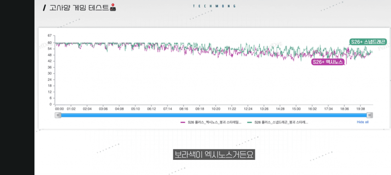Click the 10:20 time axis label
Image resolution: width=391 pixels, height=175 pixels.
tap(216, 109)
